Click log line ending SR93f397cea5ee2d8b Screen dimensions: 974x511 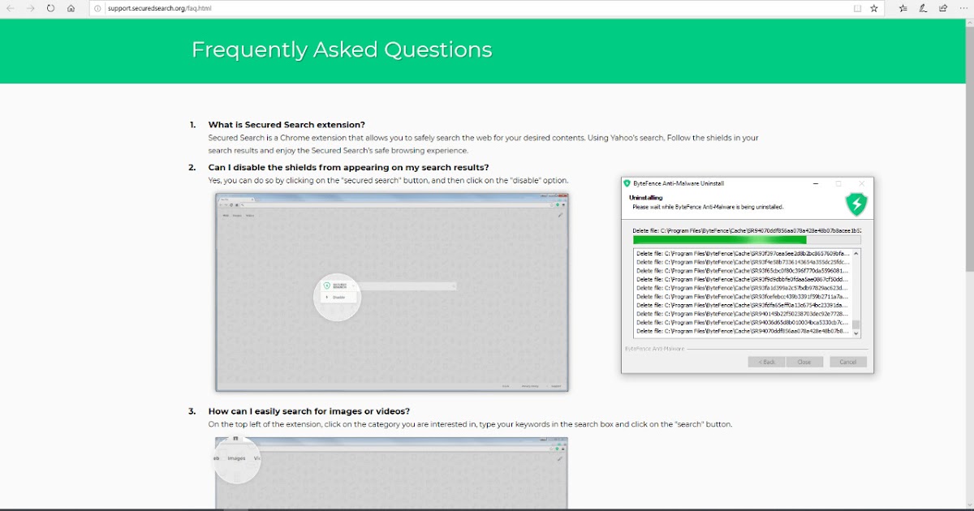[743, 254]
